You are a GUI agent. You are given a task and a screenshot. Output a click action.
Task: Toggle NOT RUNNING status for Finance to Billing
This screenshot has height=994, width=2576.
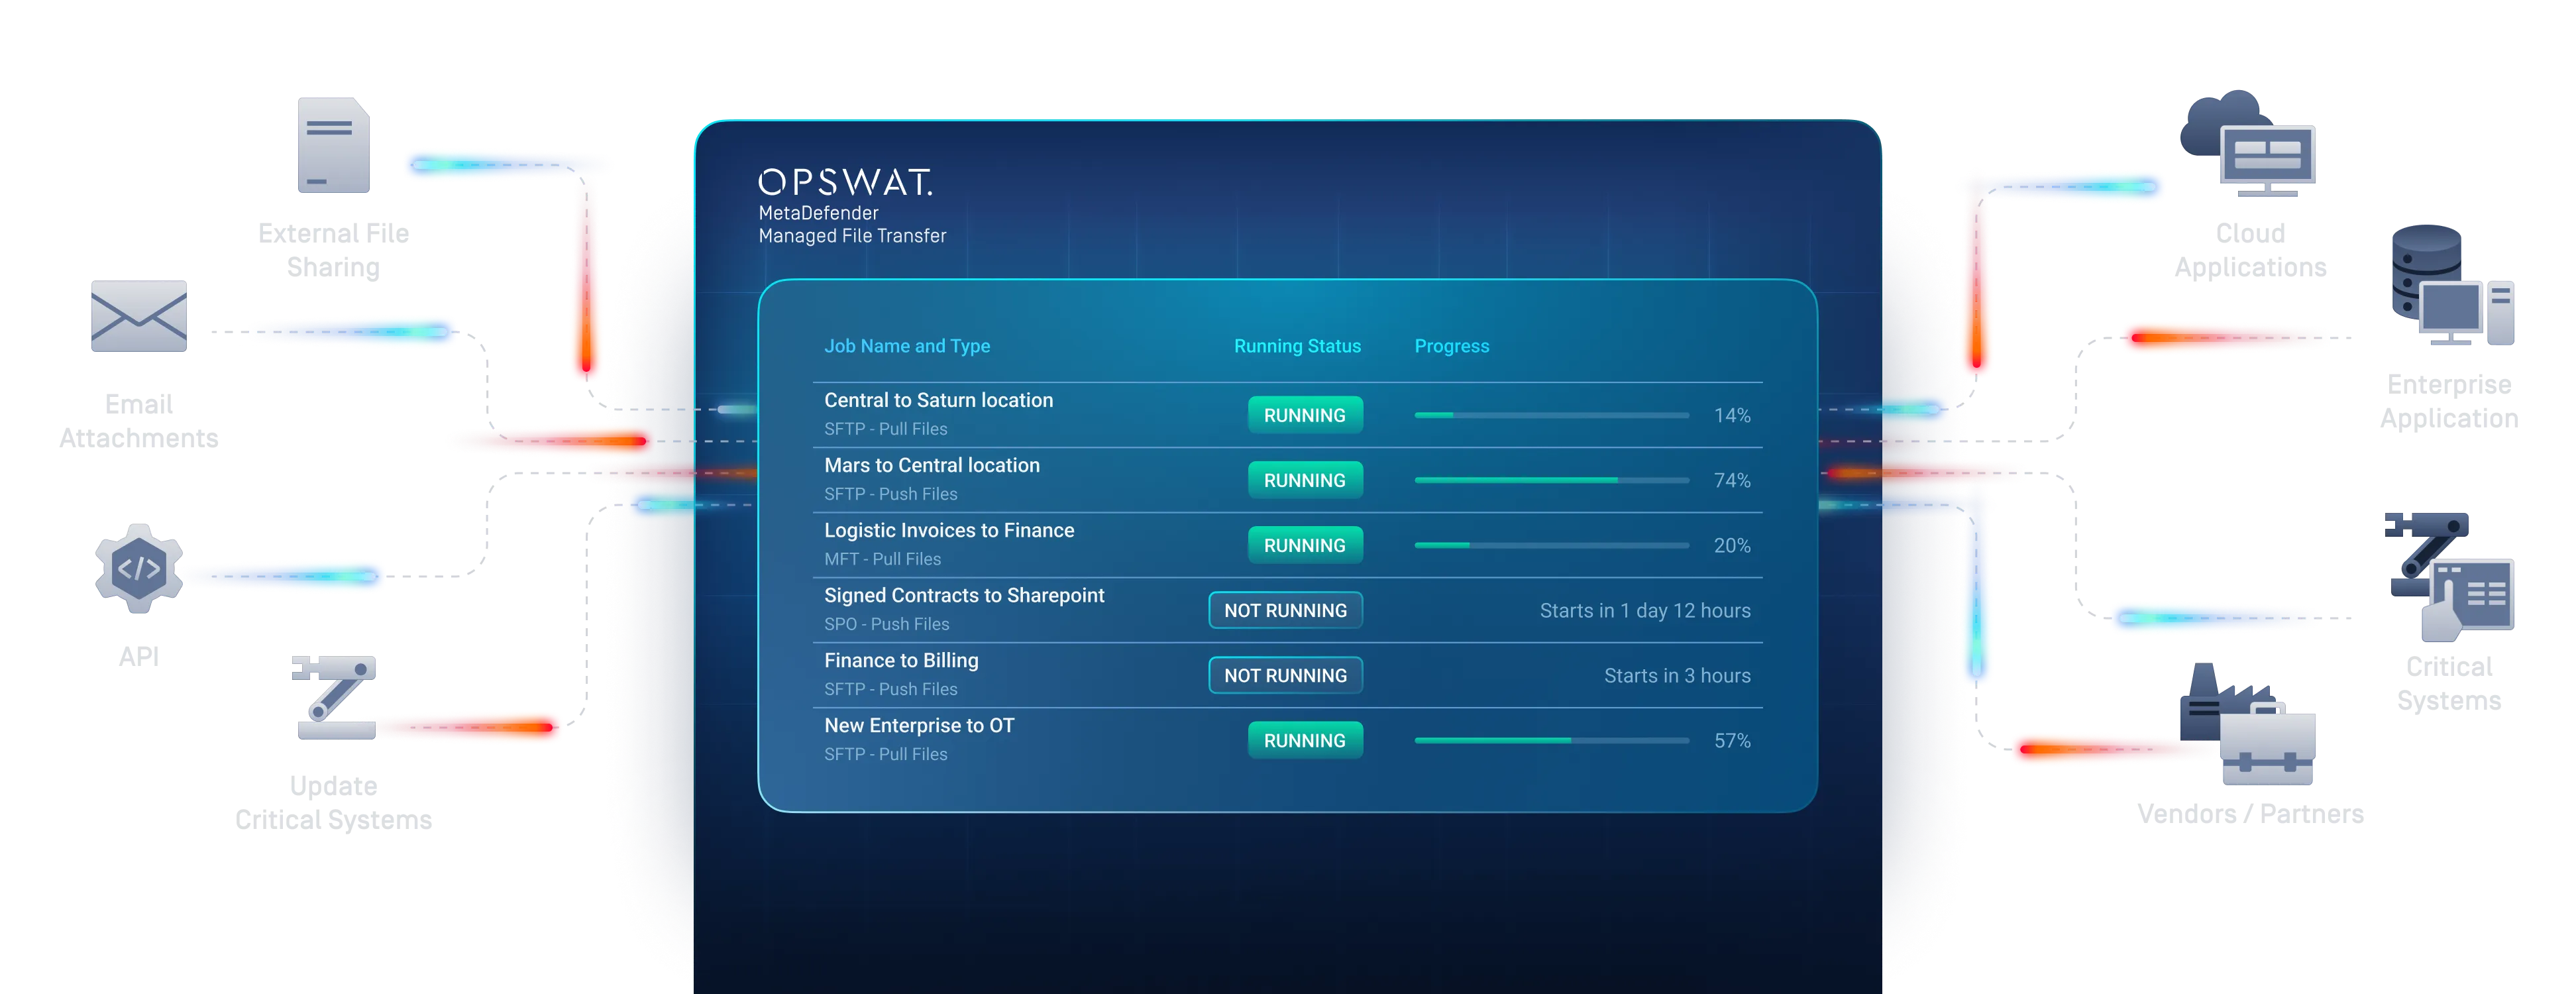pos(1285,675)
